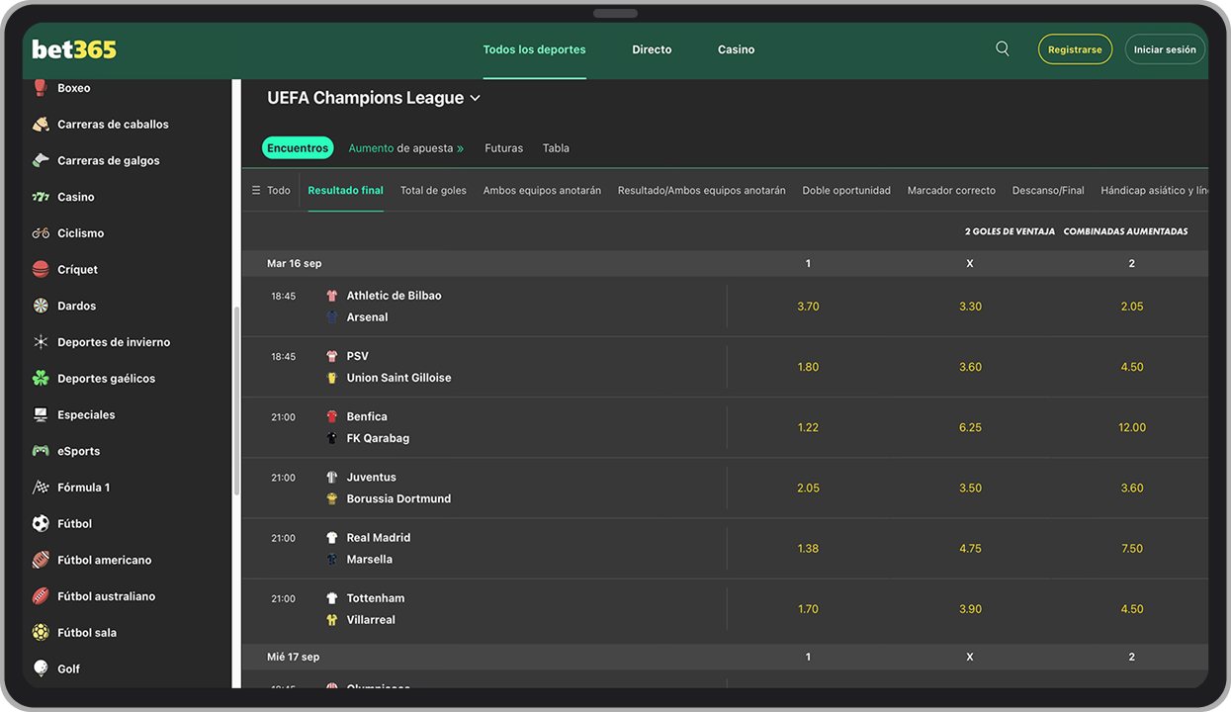Bet 2.05 on Arsenal win
The height and width of the screenshot is (712, 1231).
pyautogui.click(x=1132, y=307)
